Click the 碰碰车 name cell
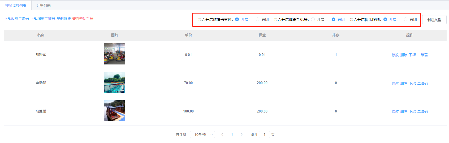 [41, 55]
